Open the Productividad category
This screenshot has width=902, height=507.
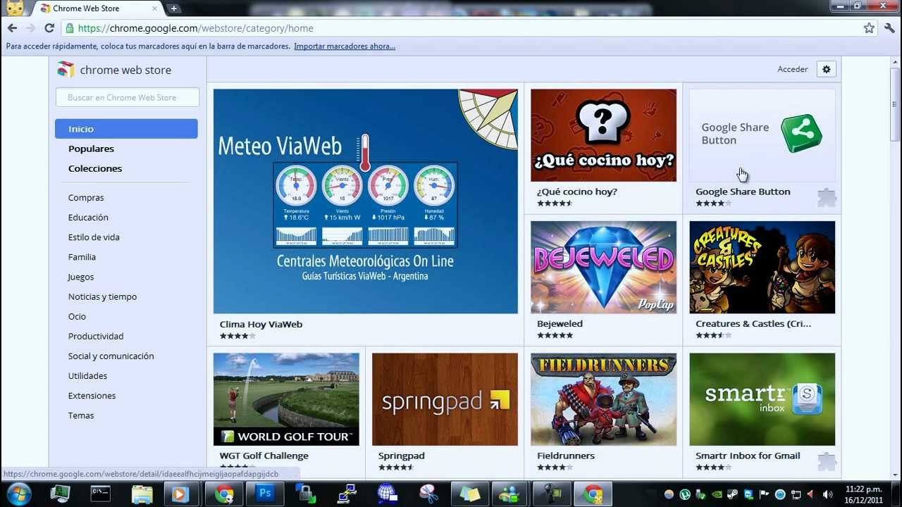(x=96, y=336)
